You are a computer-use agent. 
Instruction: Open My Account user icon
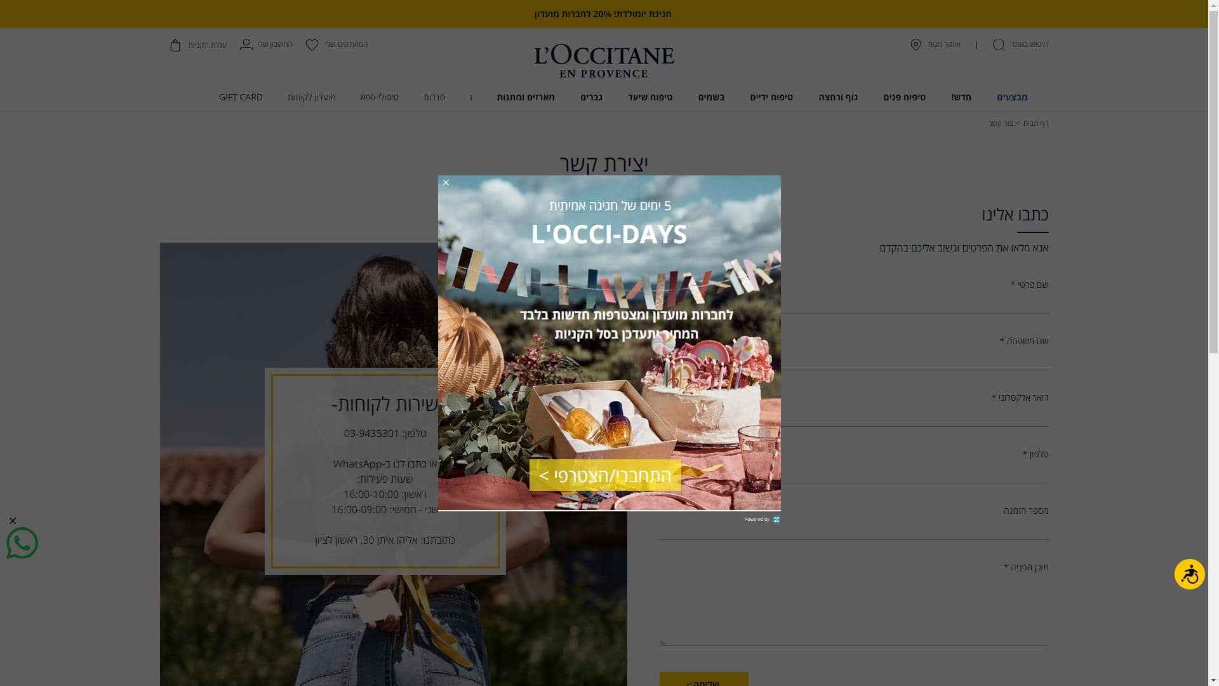[246, 44]
